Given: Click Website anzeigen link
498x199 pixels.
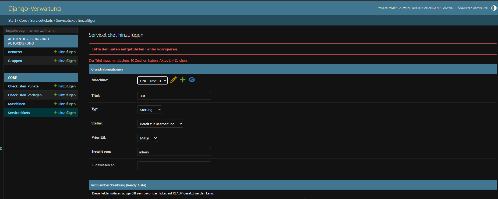Looking at the screenshot, I should (x=425, y=8).
